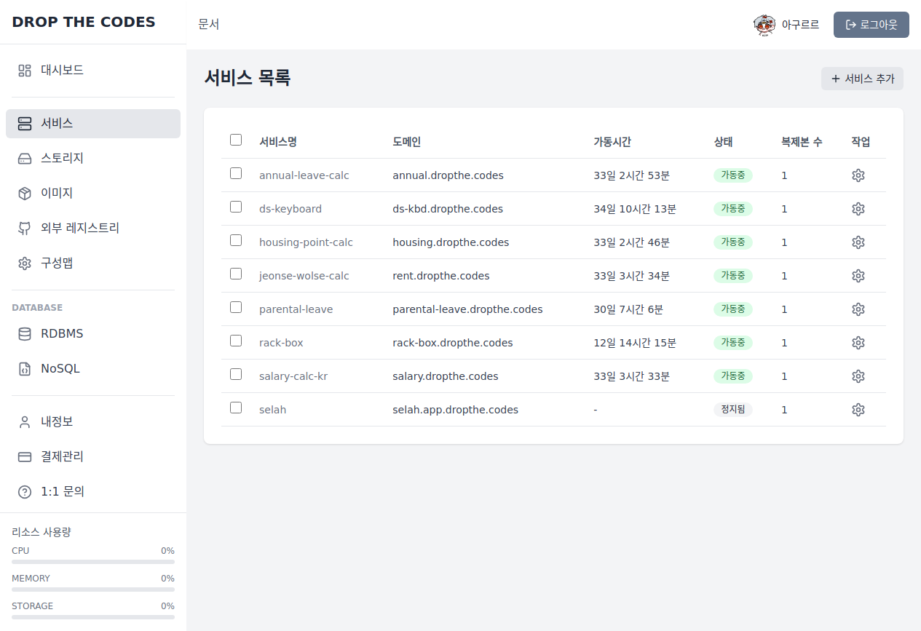Click the 결제관리 payment icon
Viewport: 921px width, 631px height.
(x=24, y=456)
